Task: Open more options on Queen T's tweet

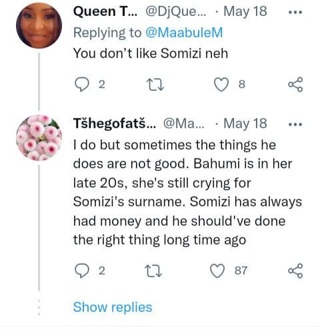Action: pos(295,12)
